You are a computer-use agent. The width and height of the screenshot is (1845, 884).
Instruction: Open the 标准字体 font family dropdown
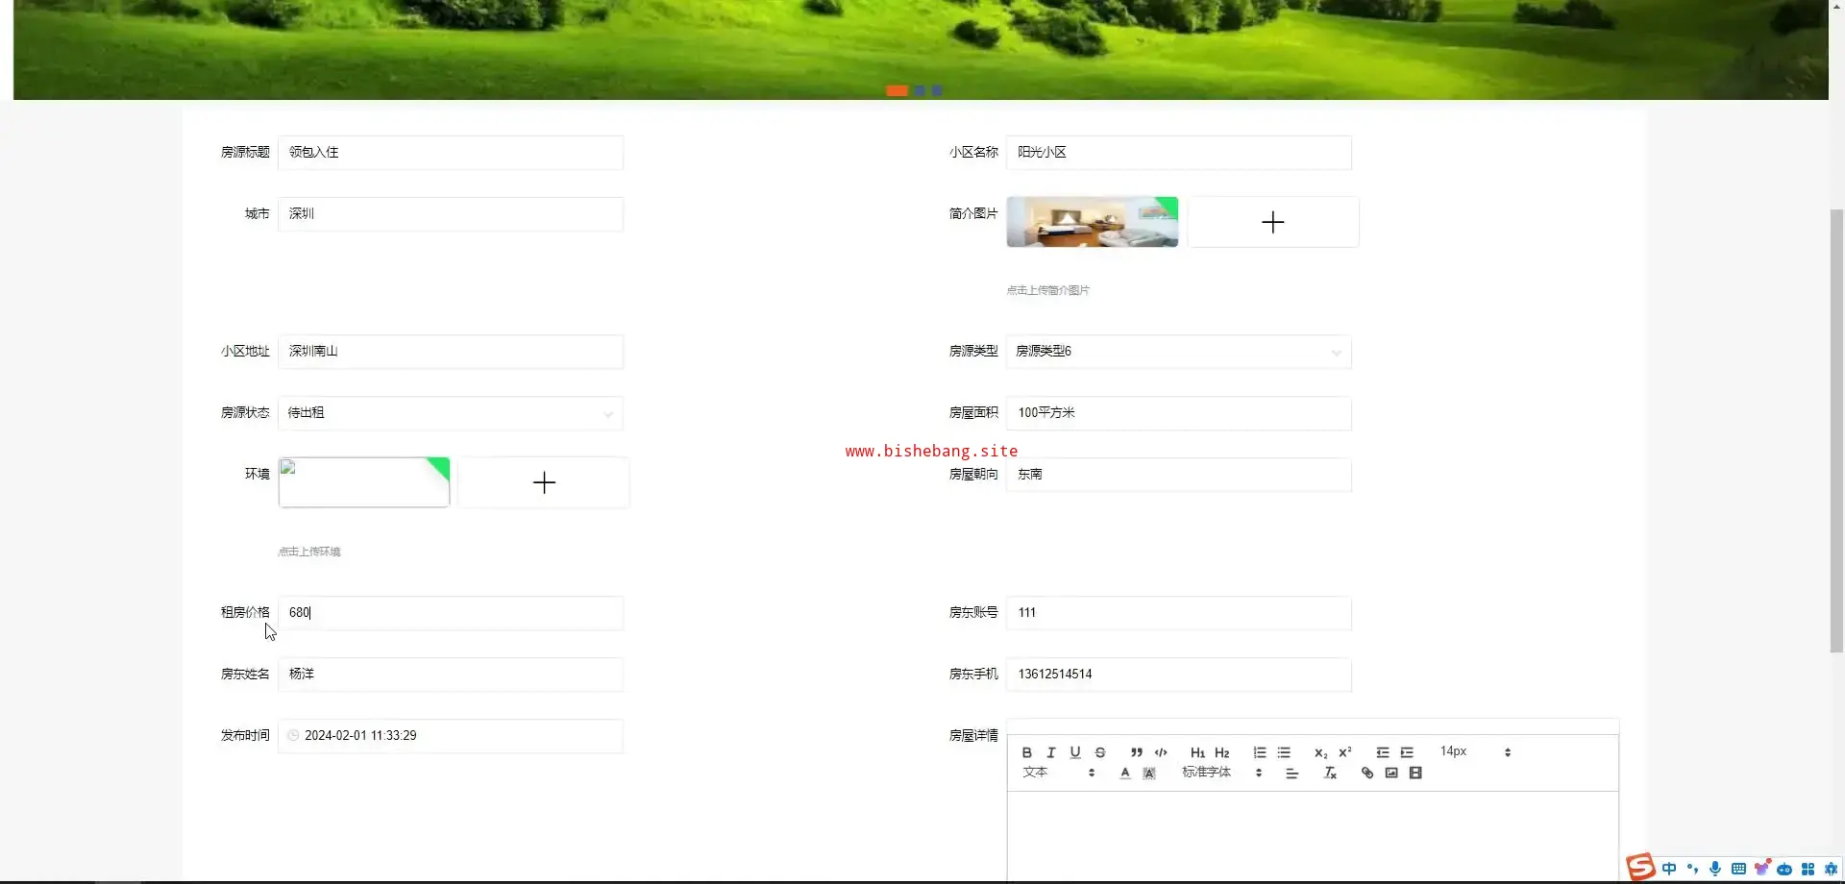pos(1221,773)
